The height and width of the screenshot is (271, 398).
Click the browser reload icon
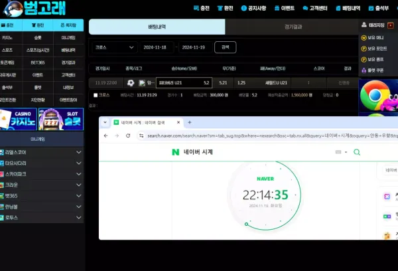click(128, 135)
